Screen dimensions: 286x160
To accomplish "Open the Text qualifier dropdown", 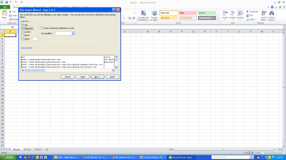I will coord(73,33).
